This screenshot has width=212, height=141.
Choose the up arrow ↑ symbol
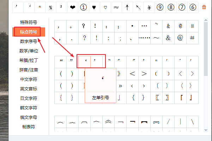tap(127, 7)
